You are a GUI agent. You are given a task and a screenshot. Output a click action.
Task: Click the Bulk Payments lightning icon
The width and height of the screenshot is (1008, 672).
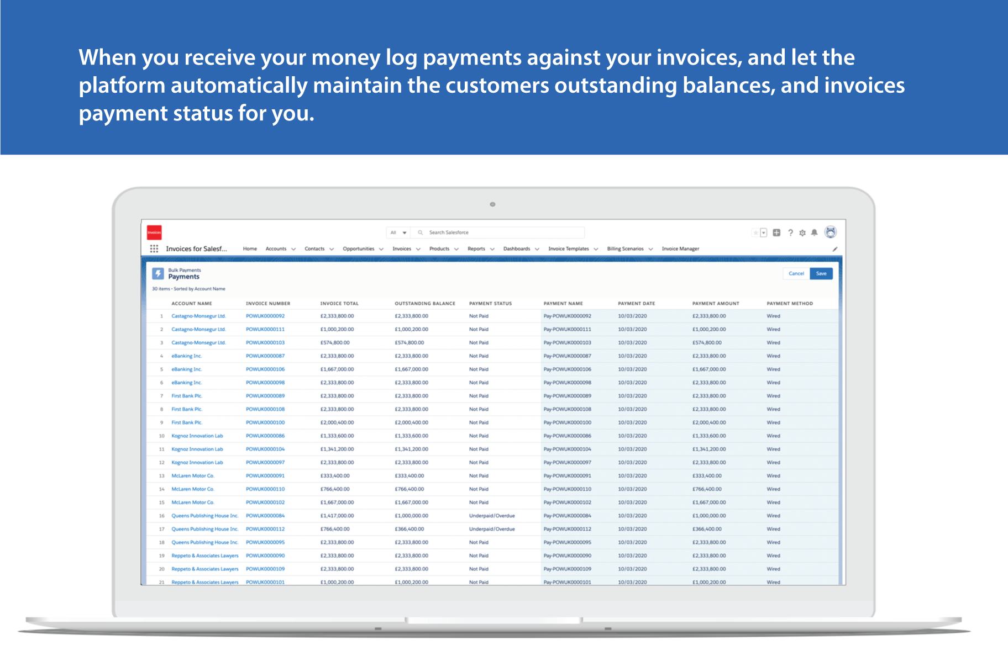click(158, 273)
